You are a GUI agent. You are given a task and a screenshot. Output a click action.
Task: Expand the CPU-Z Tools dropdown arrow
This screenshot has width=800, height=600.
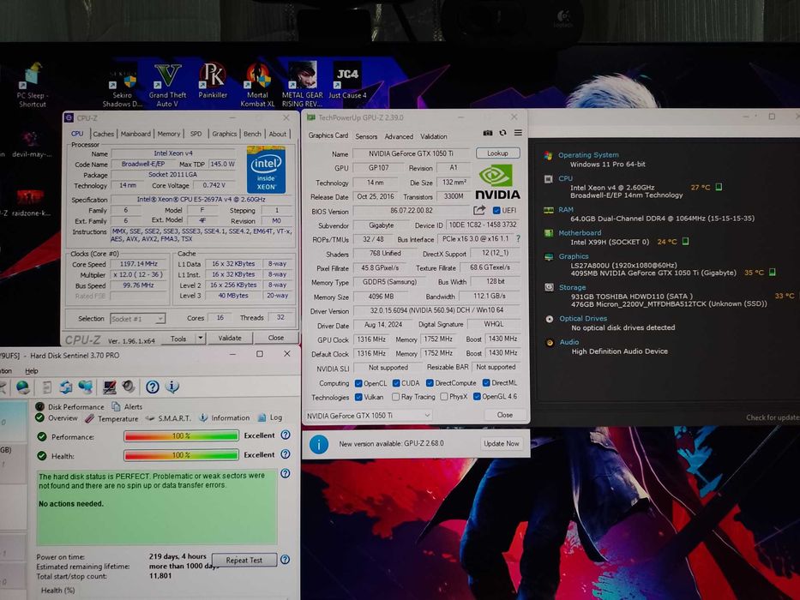click(201, 338)
